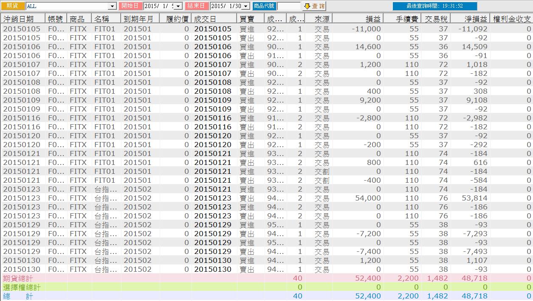Sort by 名稱 column header

click(106, 19)
